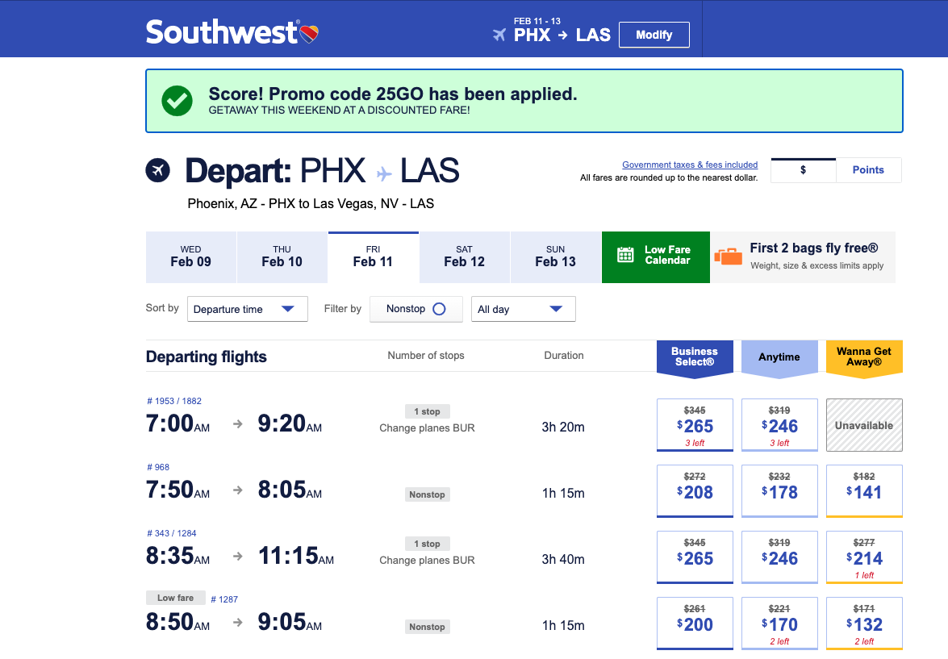This screenshot has width=948, height=659.
Task: Click the green checkmark promo icon
Action: [x=177, y=101]
